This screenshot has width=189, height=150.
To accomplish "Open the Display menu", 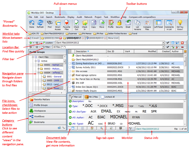I will pyautogui.click(x=71, y=17).
